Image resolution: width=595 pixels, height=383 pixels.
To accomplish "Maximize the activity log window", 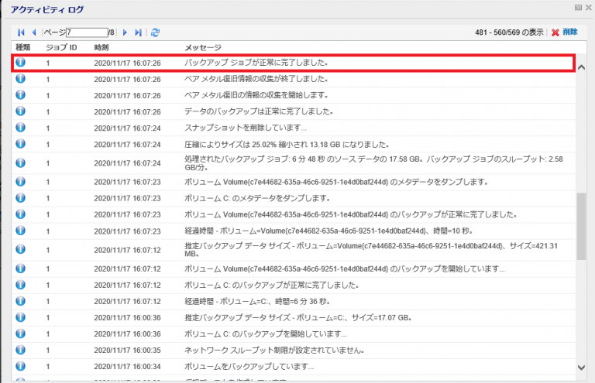I will click(x=576, y=8).
